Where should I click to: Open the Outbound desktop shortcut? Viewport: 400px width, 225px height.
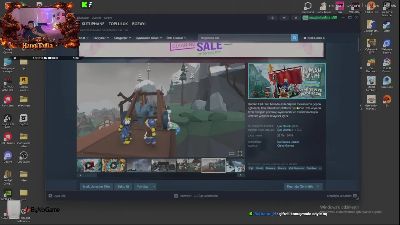pos(308,7)
